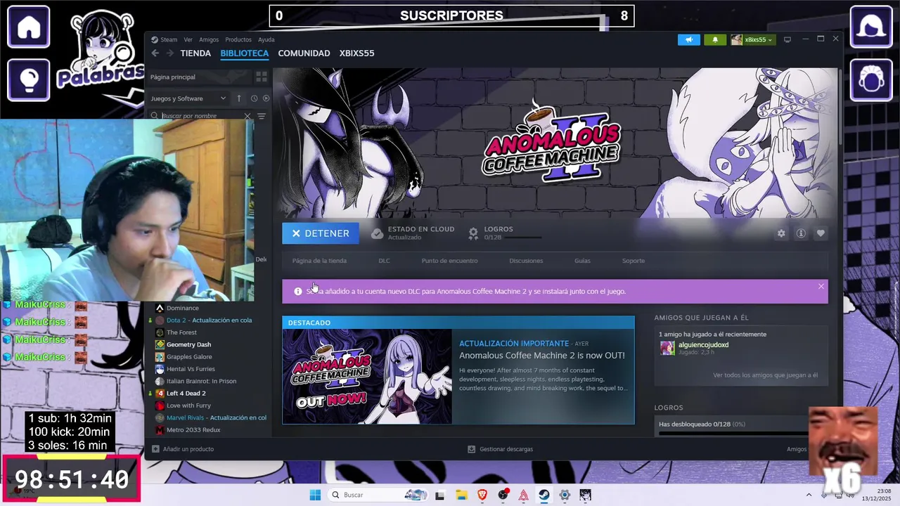
Task: Open the Amigos menu
Action: point(209,39)
